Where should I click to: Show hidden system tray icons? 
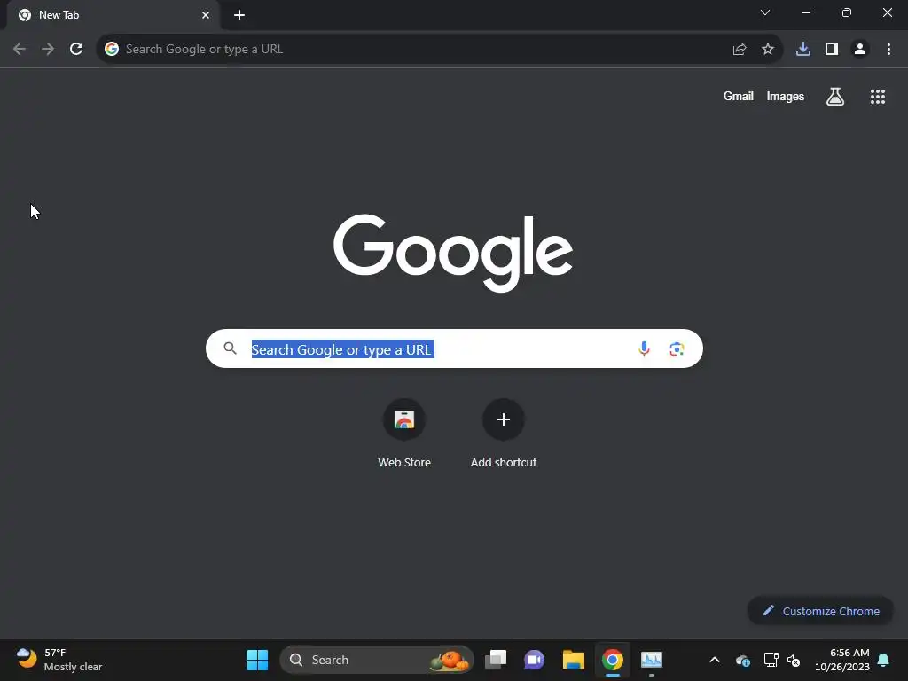tap(715, 660)
